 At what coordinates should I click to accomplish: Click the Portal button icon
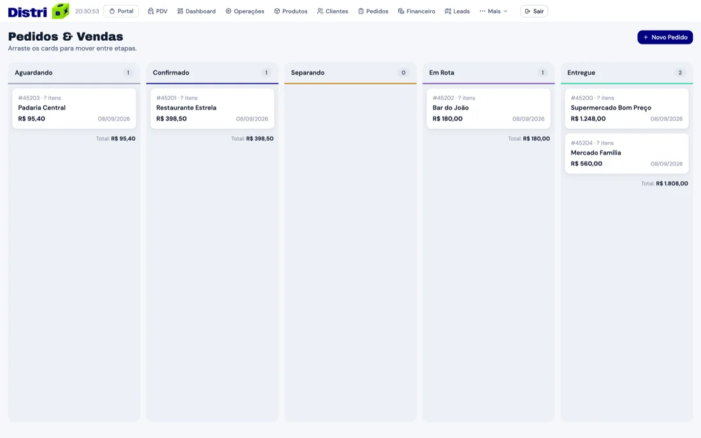112,11
